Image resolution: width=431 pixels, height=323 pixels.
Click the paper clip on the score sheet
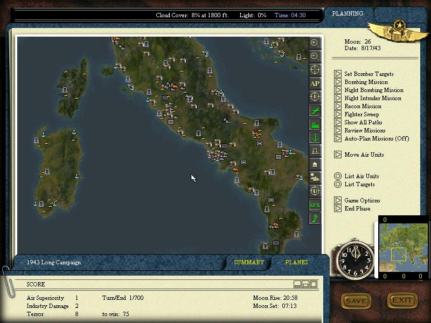tap(8, 282)
